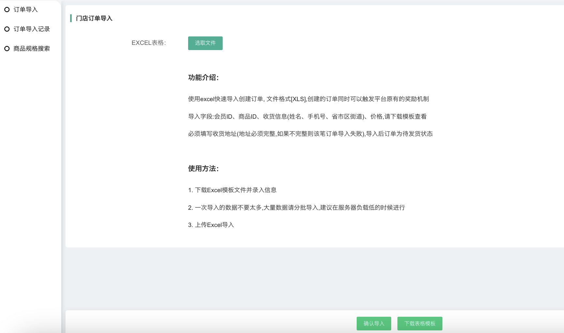Image resolution: width=564 pixels, height=333 pixels.
Task: Click the circle icon beside 商品规格搜索
Action: [7, 49]
